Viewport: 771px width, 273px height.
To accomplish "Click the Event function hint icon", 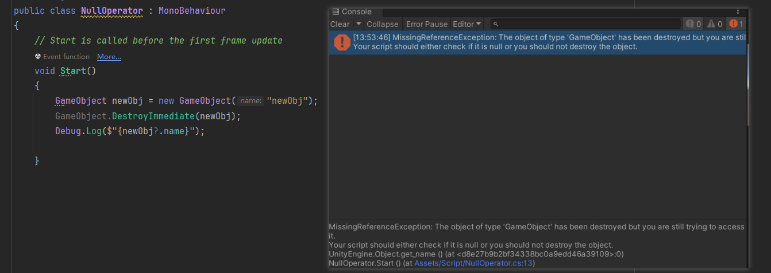I will pyautogui.click(x=38, y=57).
